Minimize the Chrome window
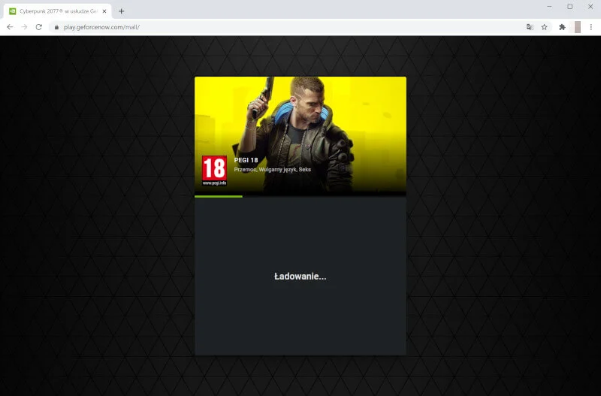The width and height of the screenshot is (601, 396). (549, 7)
